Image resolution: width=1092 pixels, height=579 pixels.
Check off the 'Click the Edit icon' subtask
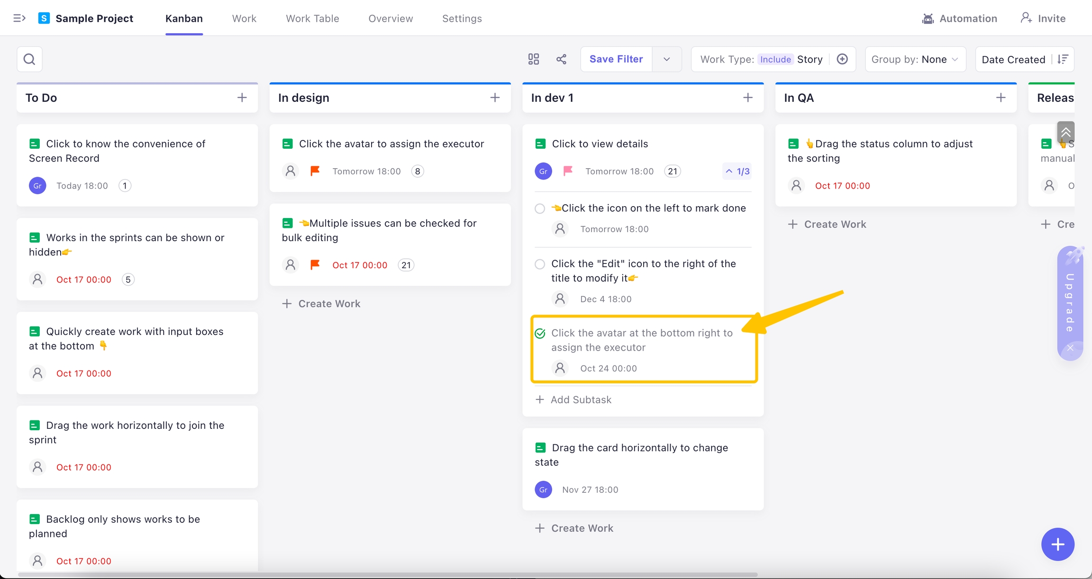coord(540,264)
